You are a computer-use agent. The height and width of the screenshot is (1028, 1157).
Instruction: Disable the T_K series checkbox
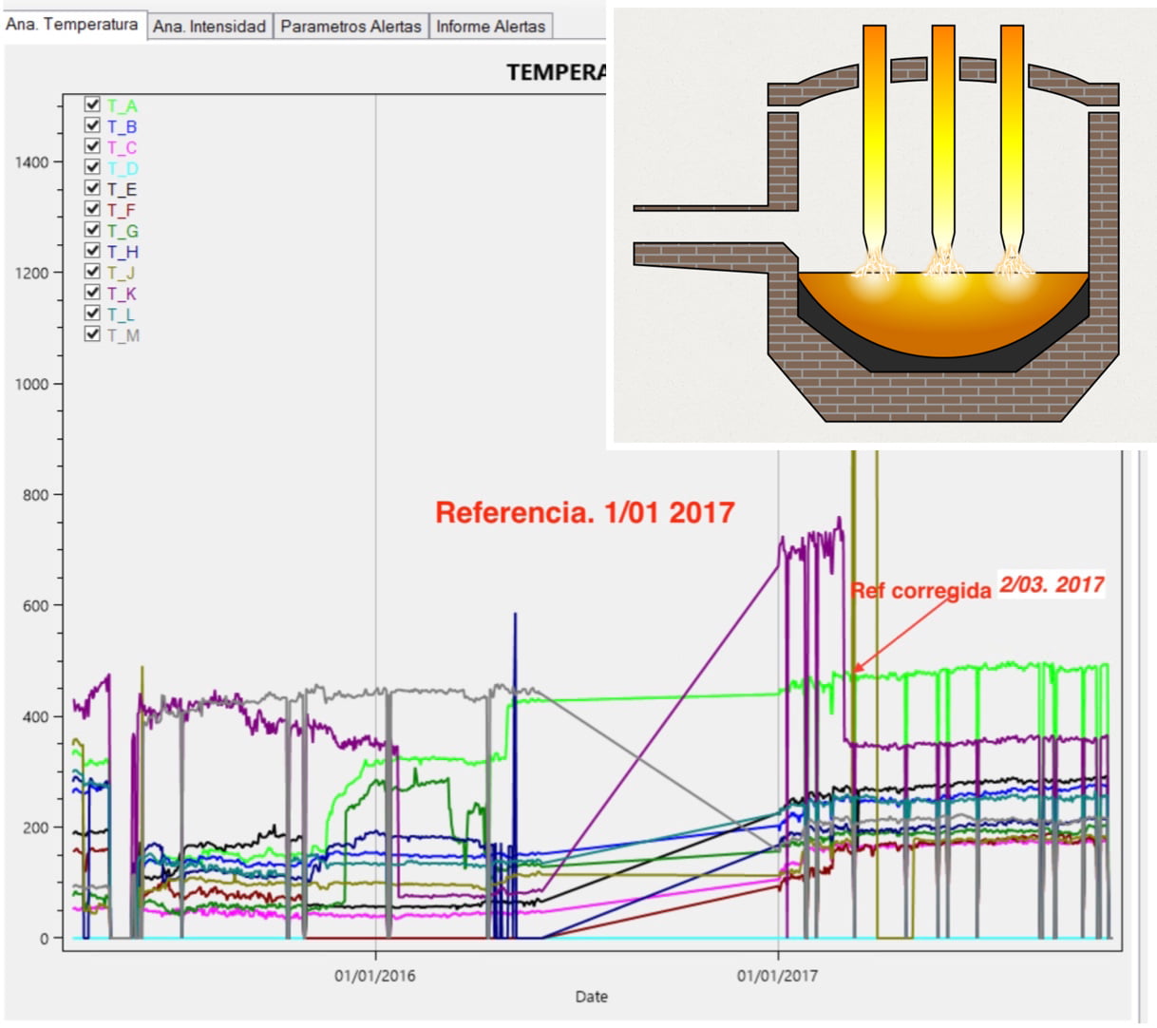[92, 293]
